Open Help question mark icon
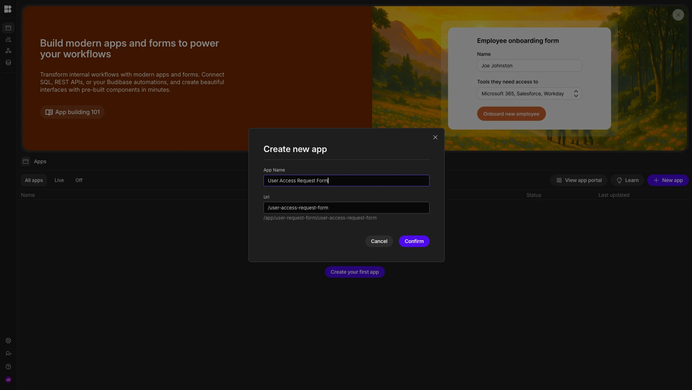The image size is (692, 390). click(x=8, y=367)
